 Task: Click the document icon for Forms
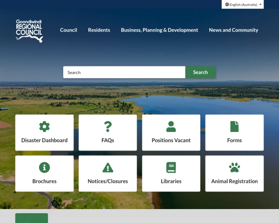pyautogui.click(x=234, y=126)
